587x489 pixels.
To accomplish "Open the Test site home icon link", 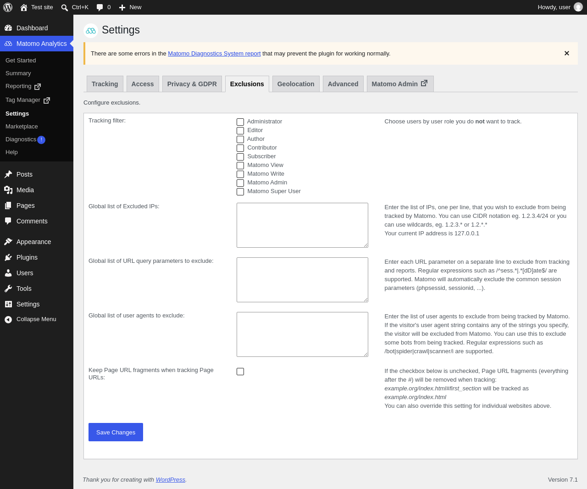I will (24, 7).
